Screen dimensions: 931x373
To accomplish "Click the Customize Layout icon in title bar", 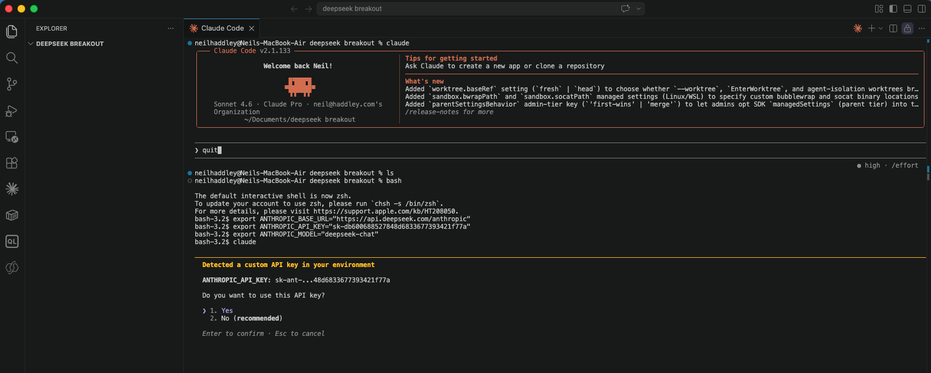I will (x=879, y=9).
